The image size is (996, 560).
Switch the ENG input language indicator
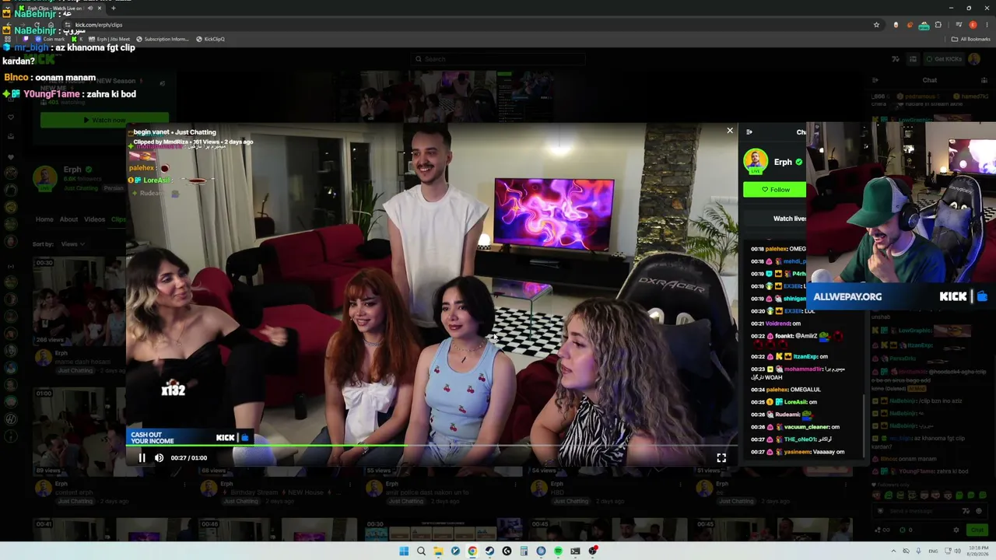(x=933, y=551)
